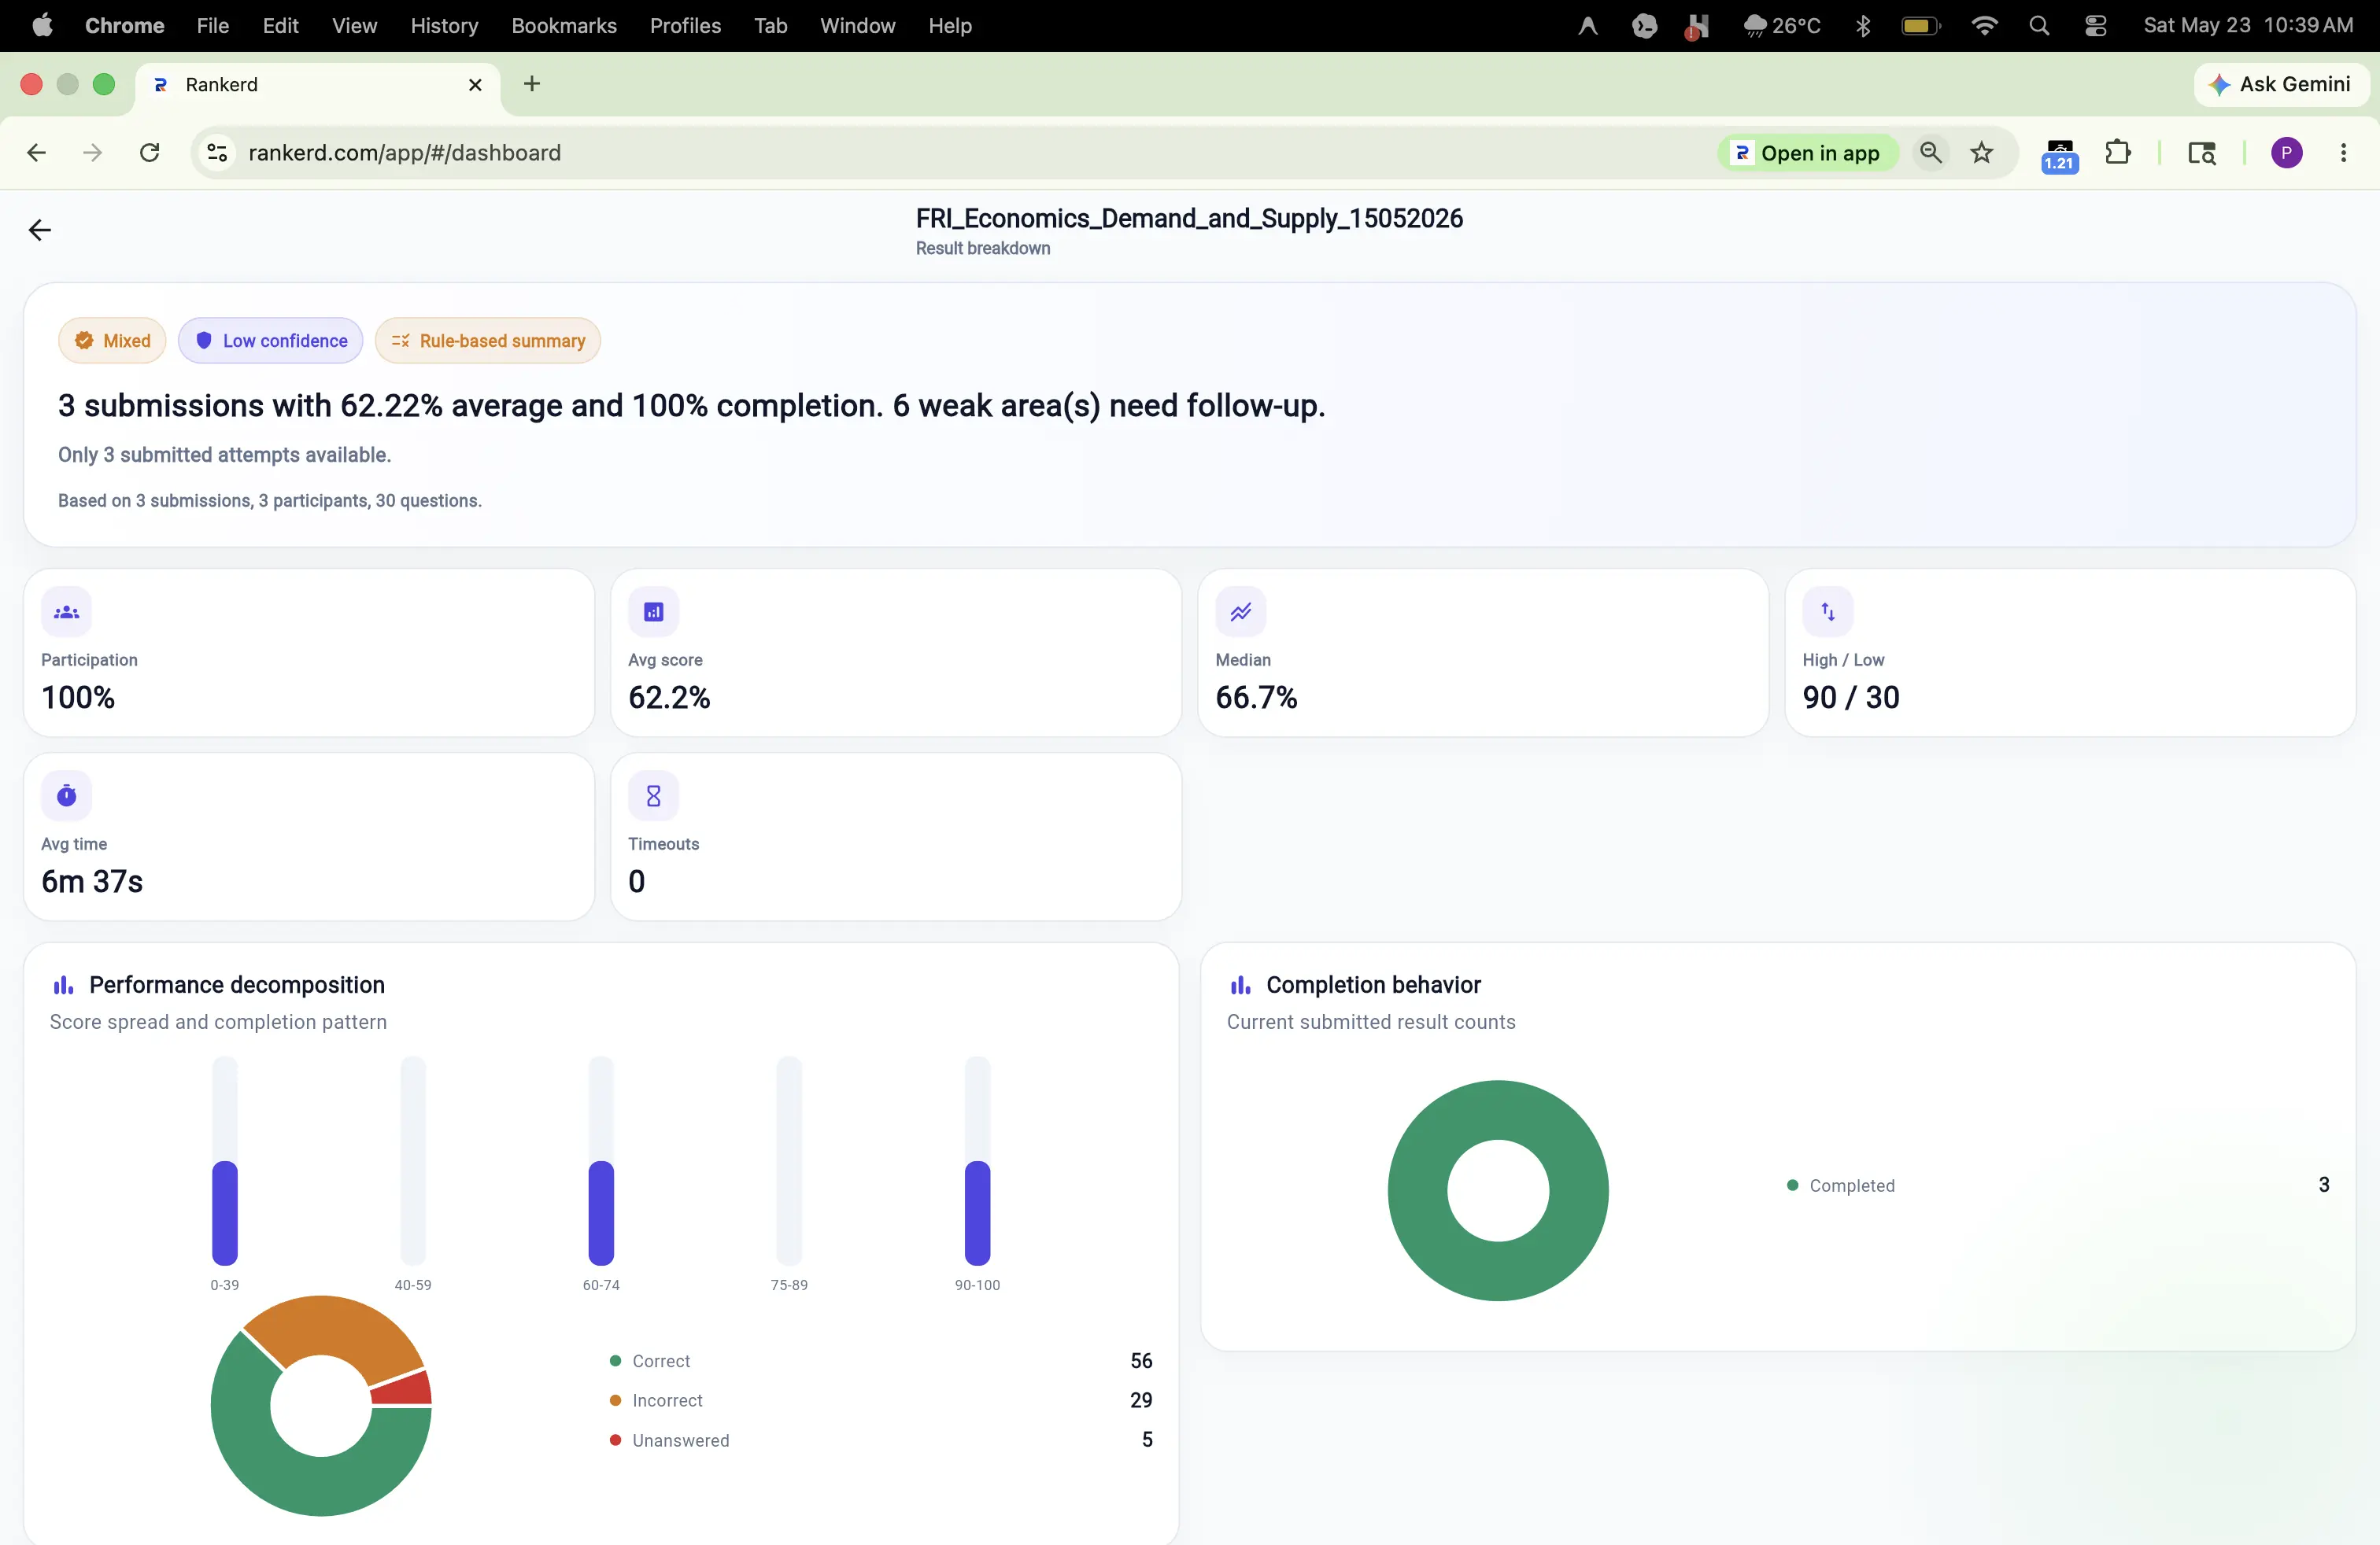
Task: Open the Window menu
Action: 857,26
